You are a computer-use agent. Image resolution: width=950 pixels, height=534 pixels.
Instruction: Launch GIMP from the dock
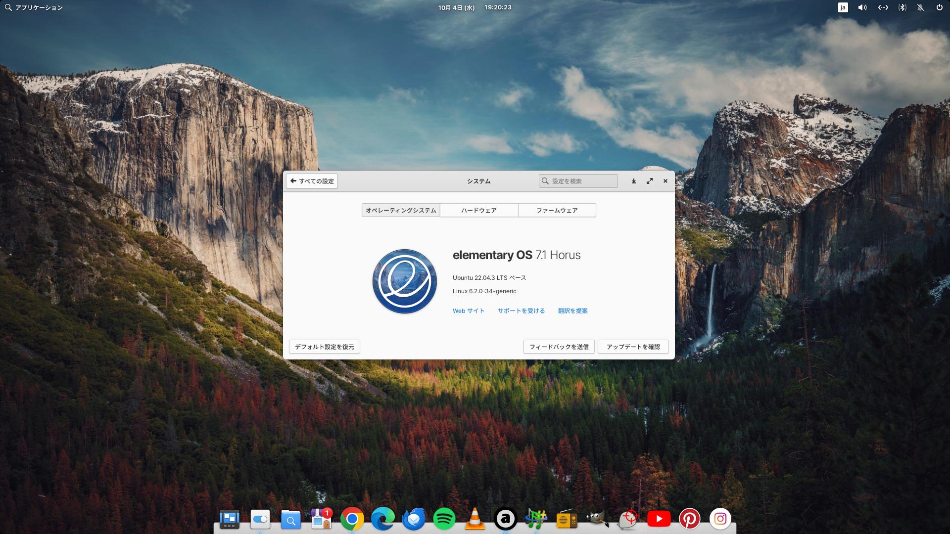tap(598, 519)
